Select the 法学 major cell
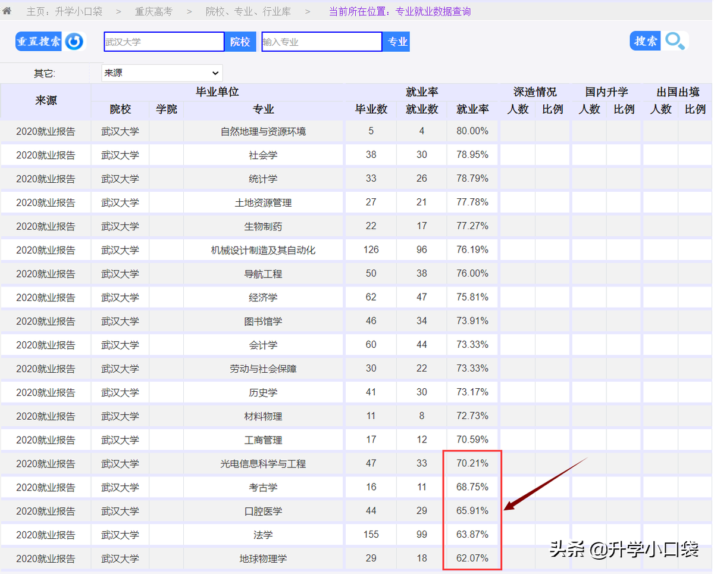Screen dimensions: 714x574 tap(264, 535)
